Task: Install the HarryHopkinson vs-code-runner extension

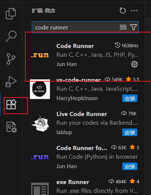Action: point(130,98)
